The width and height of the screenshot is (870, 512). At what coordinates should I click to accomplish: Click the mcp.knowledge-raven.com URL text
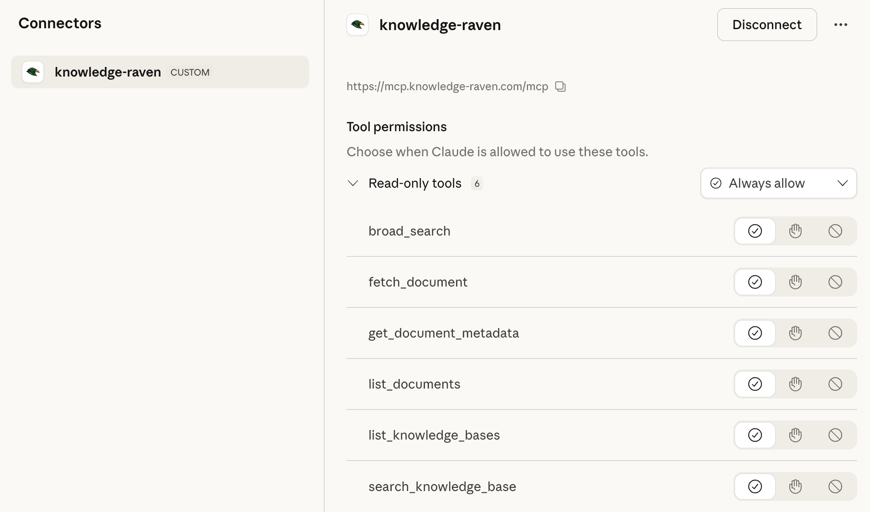coord(447,87)
